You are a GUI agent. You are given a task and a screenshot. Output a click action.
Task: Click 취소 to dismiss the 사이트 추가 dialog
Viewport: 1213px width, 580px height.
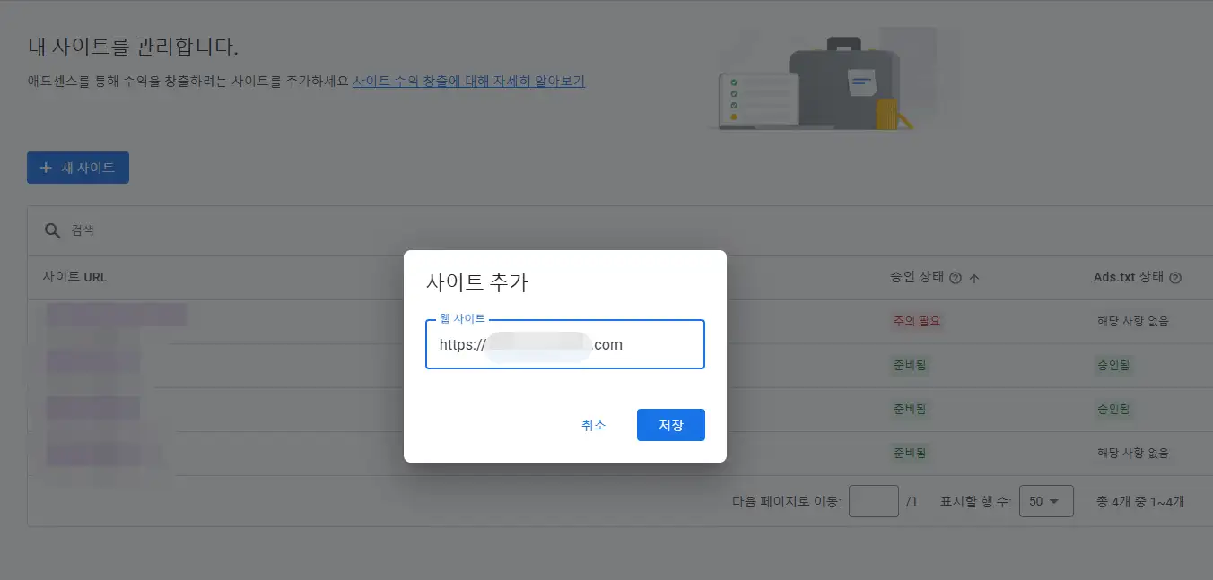click(594, 425)
